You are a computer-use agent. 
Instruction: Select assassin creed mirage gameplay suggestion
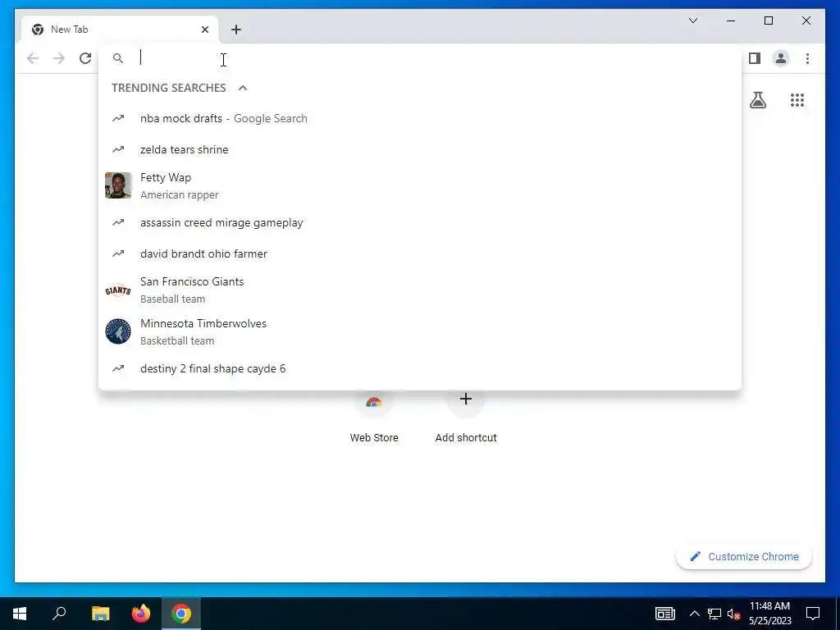[x=420, y=222]
